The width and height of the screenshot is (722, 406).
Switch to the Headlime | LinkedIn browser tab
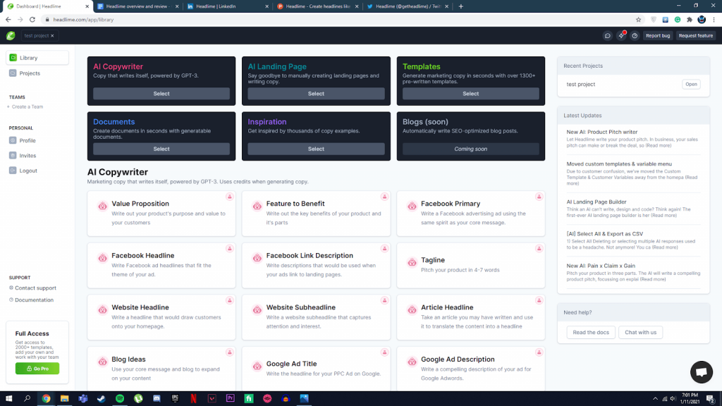[x=228, y=6]
